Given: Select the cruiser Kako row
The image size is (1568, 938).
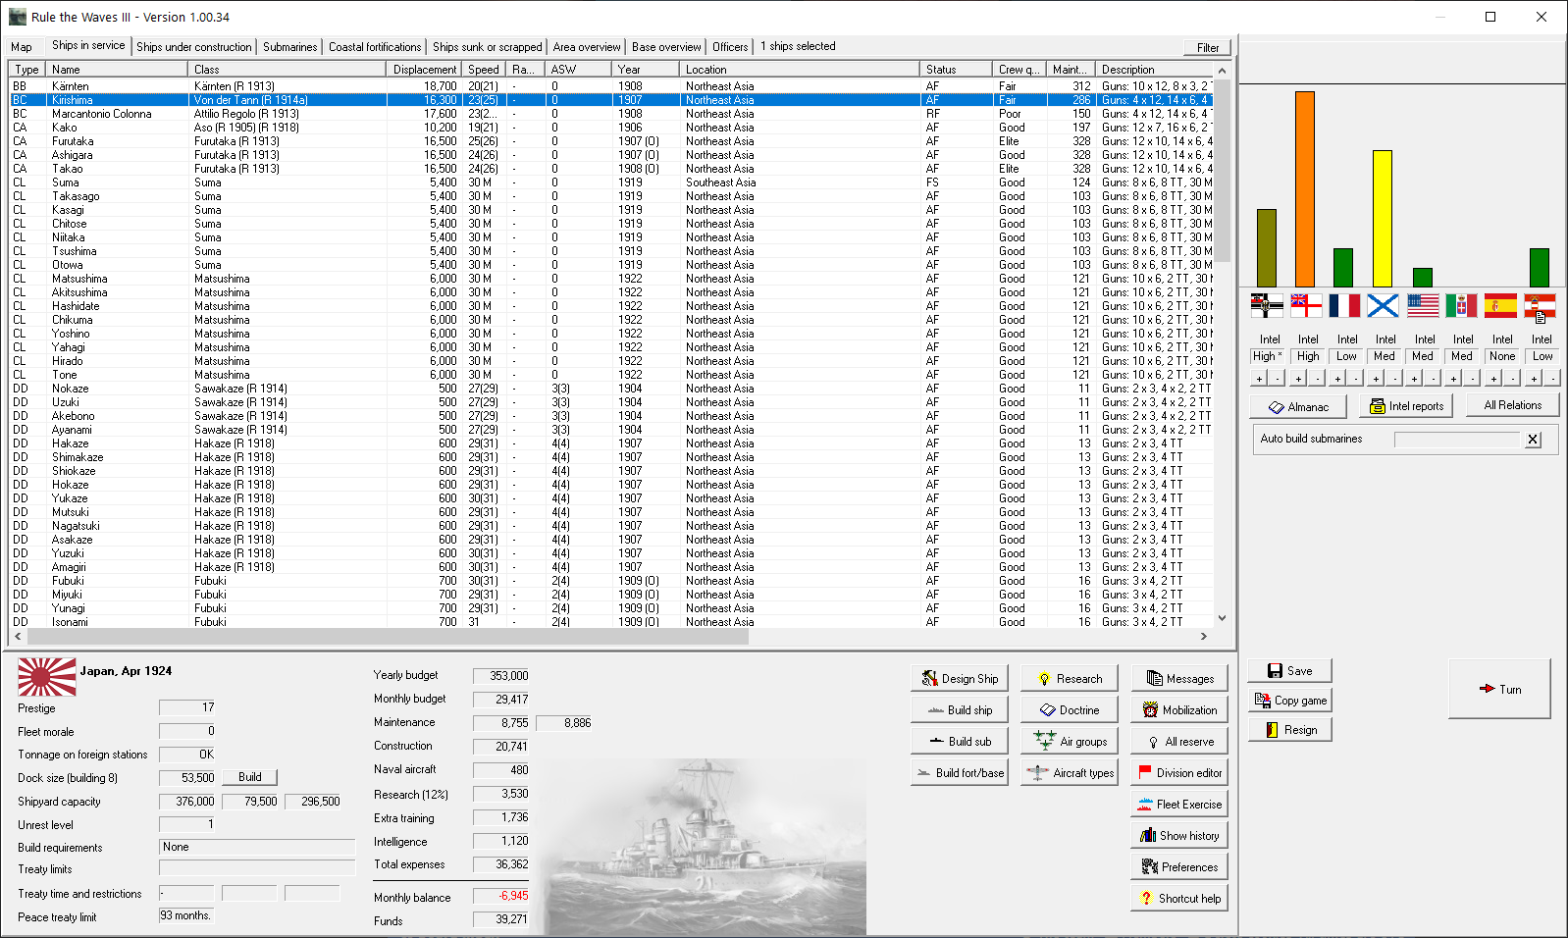Looking at the screenshot, I should (x=611, y=128).
